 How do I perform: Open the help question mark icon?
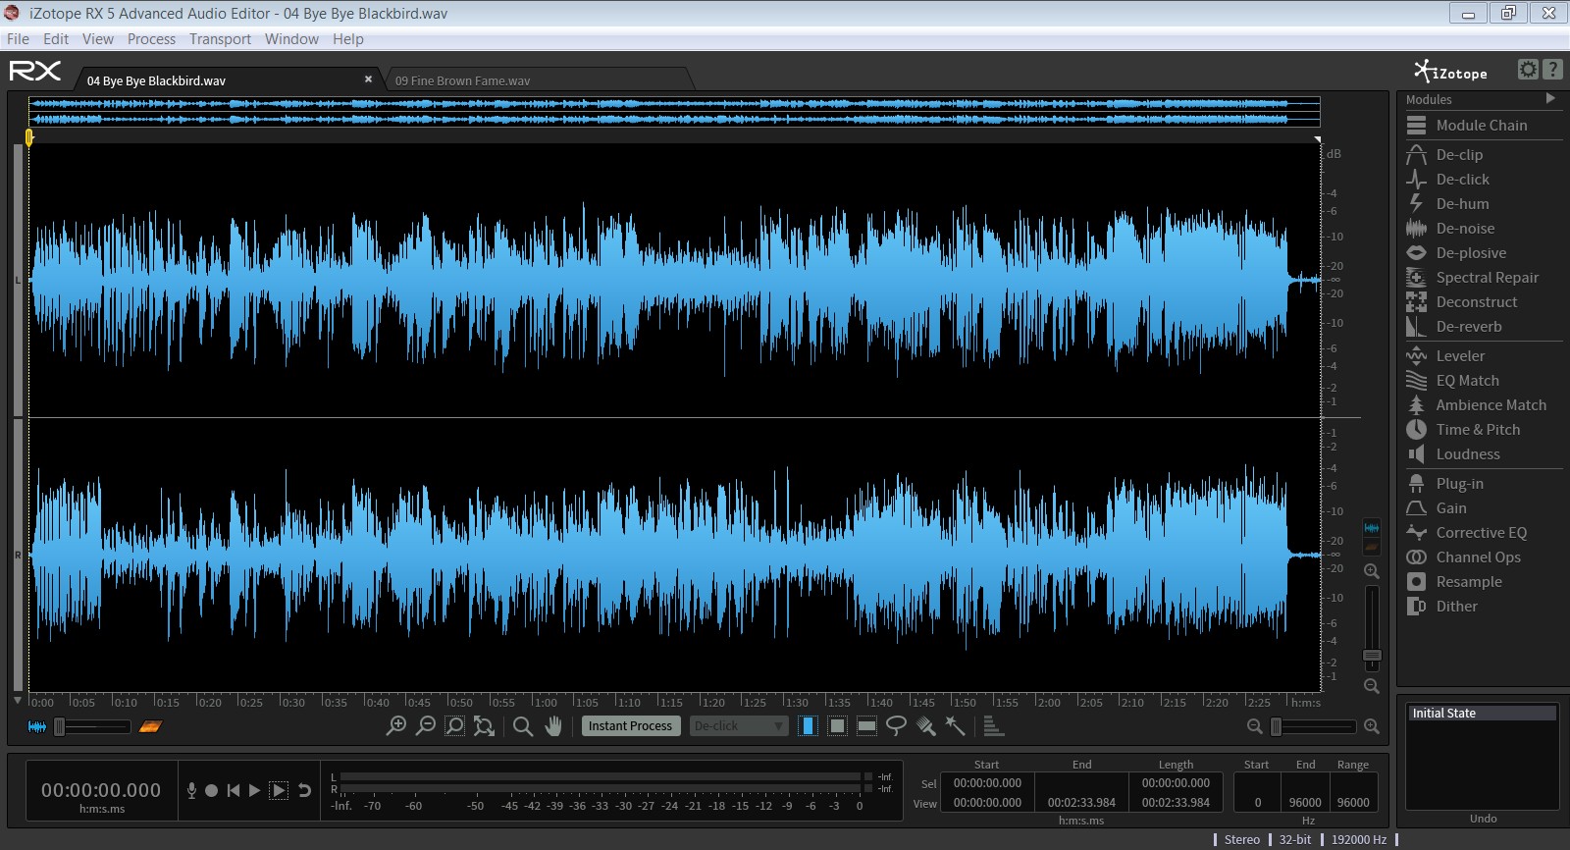pos(1552,69)
